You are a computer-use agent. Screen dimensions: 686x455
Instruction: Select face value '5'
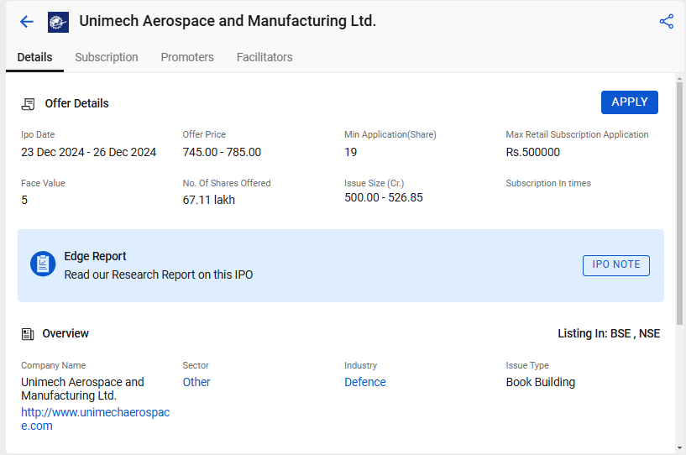24,200
